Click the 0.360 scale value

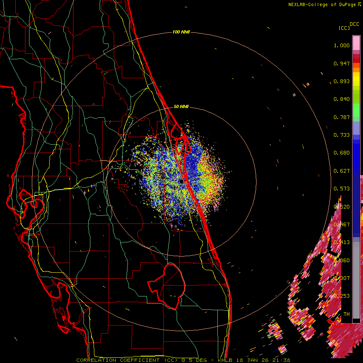pyautogui.click(x=342, y=261)
